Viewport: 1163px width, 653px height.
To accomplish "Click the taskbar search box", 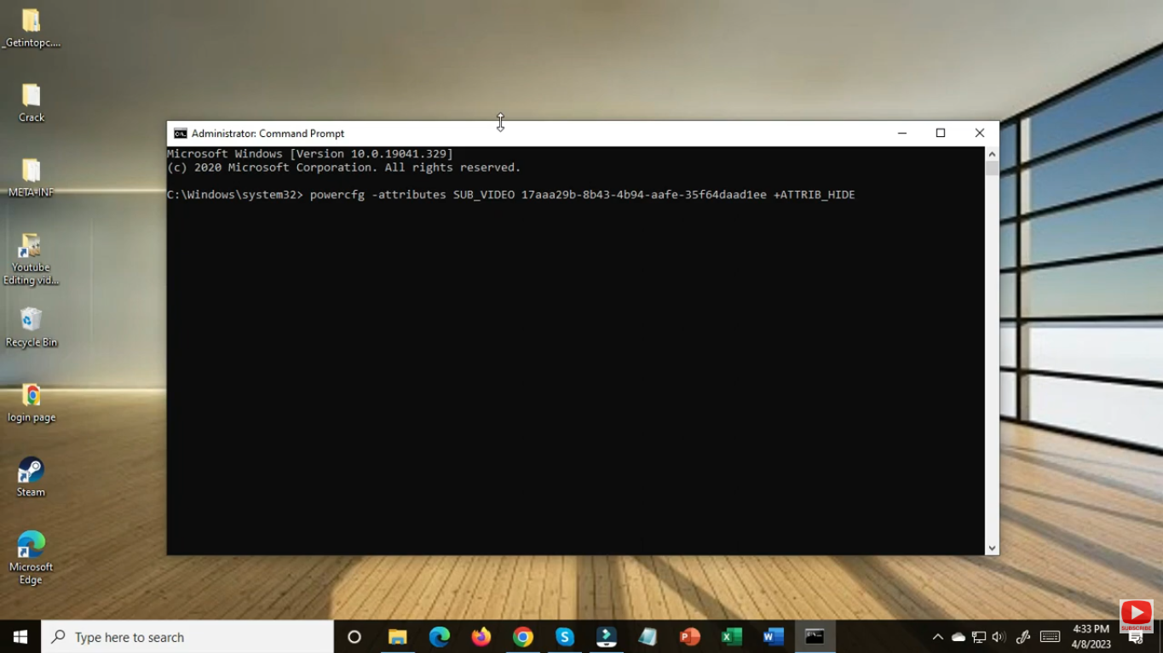I will coord(187,637).
